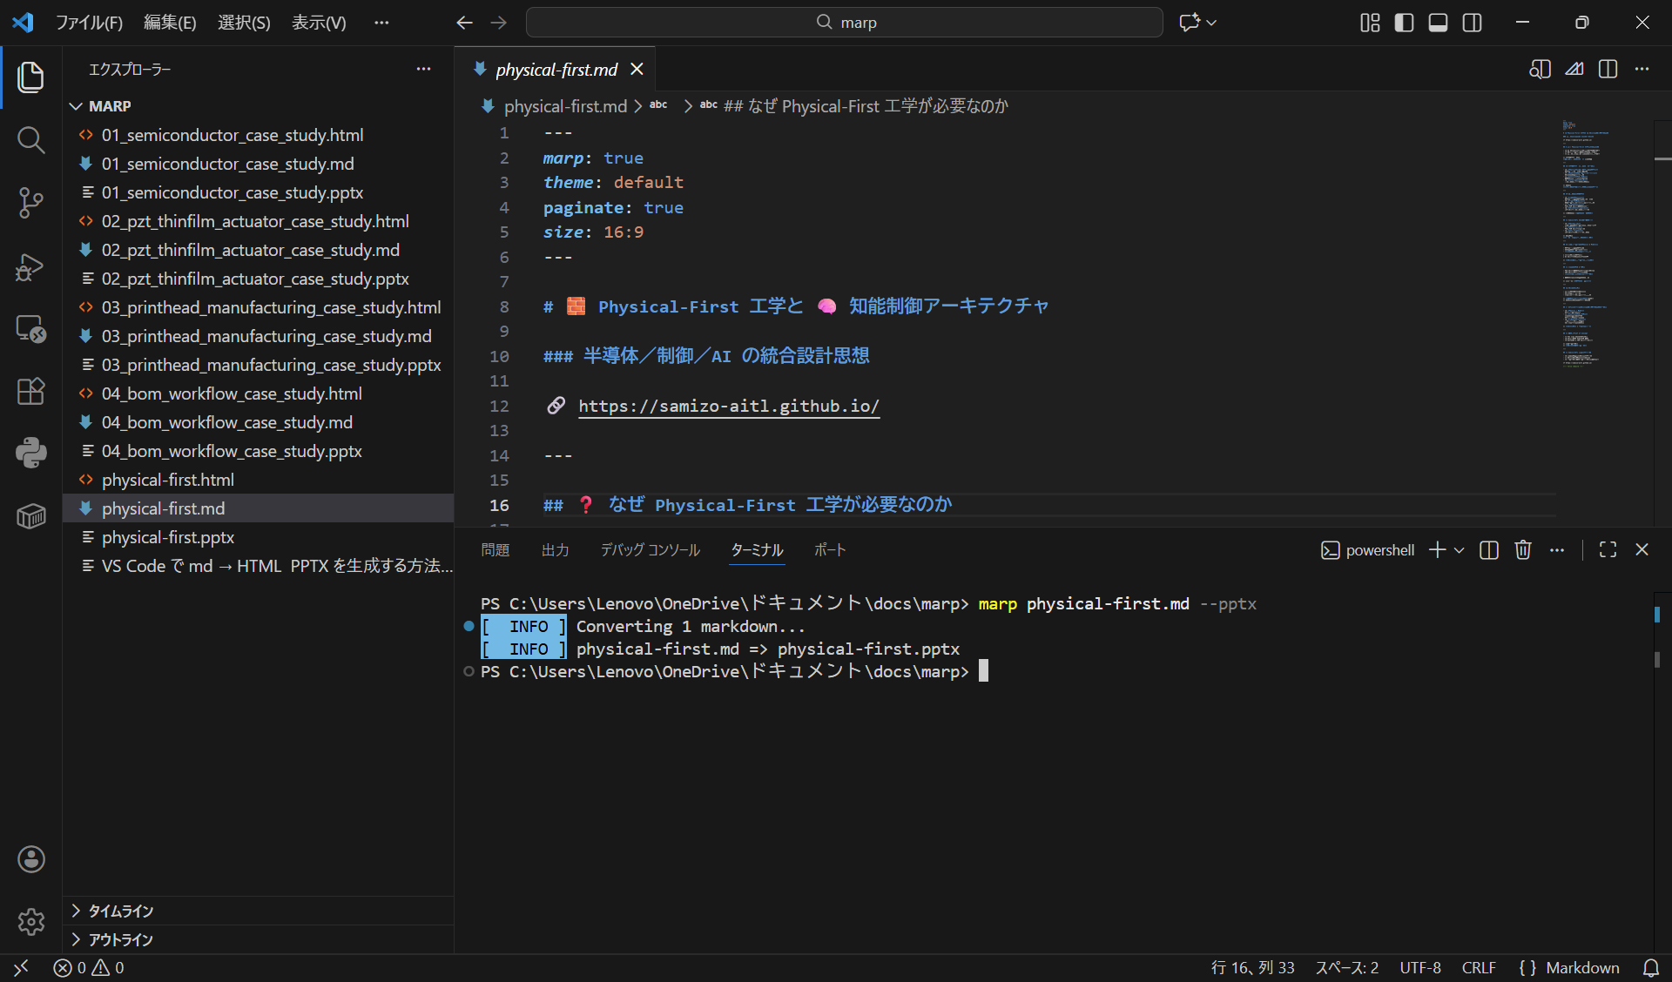Image resolution: width=1672 pixels, height=982 pixels.
Task: Open the Python sidebar panel icon
Action: tap(30, 453)
